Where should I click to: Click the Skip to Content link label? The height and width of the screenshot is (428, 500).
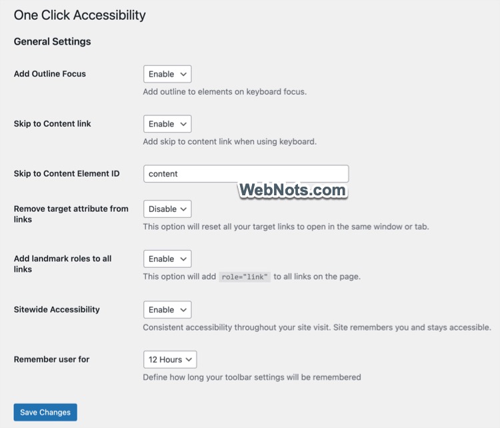[53, 124]
